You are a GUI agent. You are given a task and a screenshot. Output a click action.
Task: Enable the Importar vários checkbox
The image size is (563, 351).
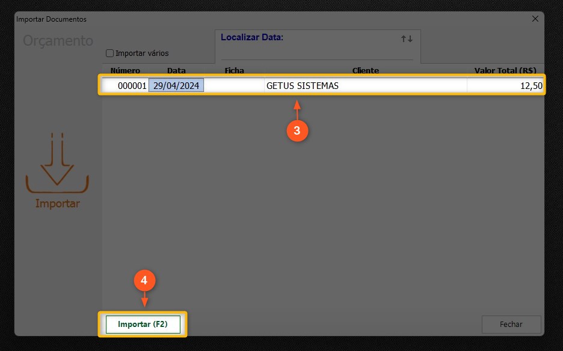[109, 53]
